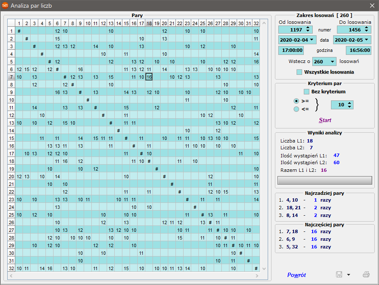Click the end time field 16:56:00
379x285 pixels.
coord(359,50)
